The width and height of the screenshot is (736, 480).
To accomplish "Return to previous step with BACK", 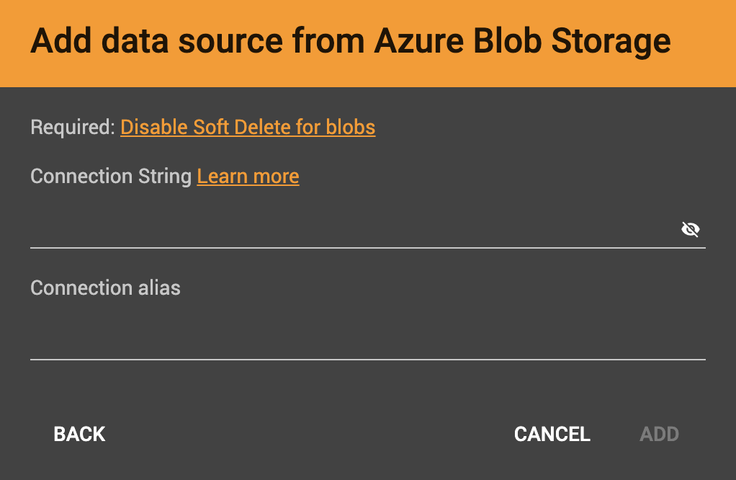I will coord(78,434).
